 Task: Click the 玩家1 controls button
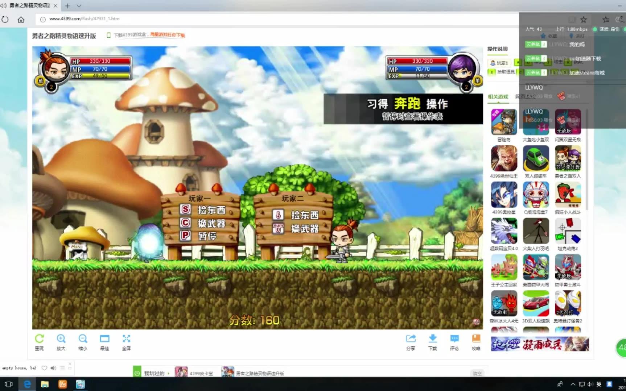499,63
